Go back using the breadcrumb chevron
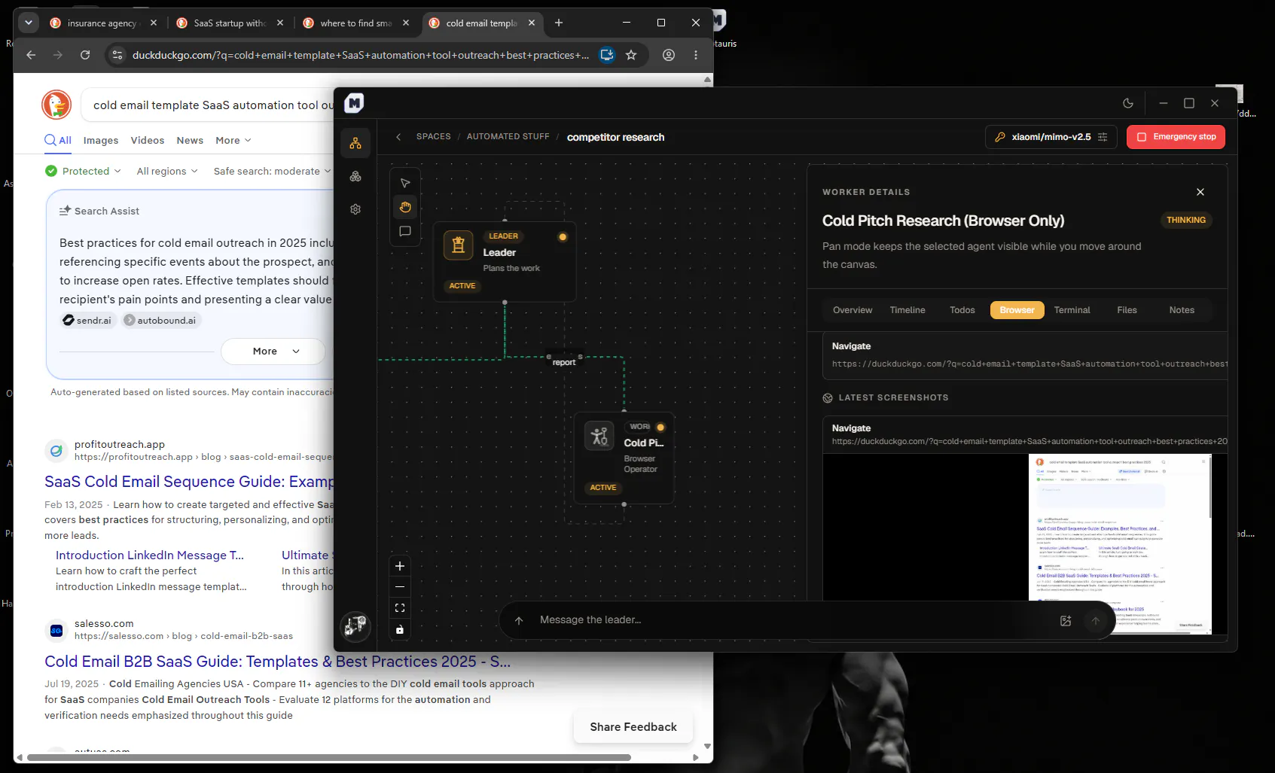Screen dimensions: 1275x773 tap(398, 137)
